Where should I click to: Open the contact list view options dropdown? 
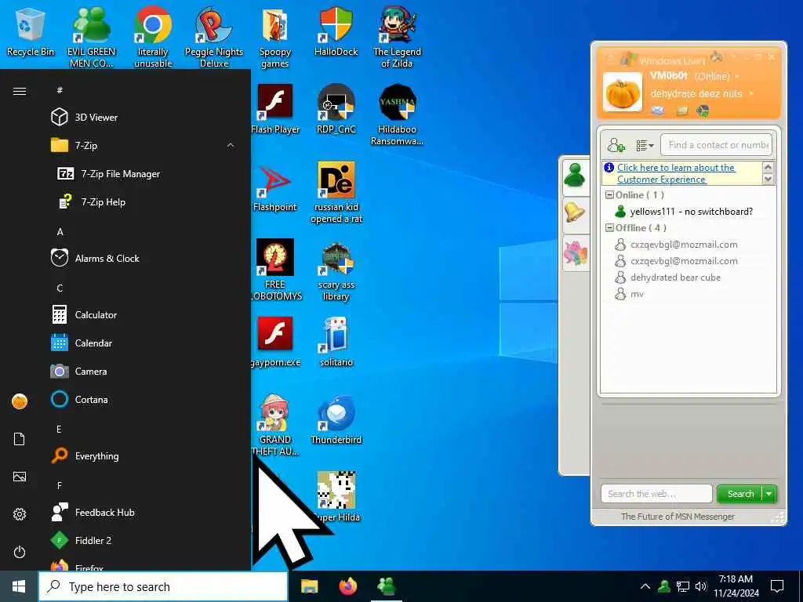coord(645,146)
